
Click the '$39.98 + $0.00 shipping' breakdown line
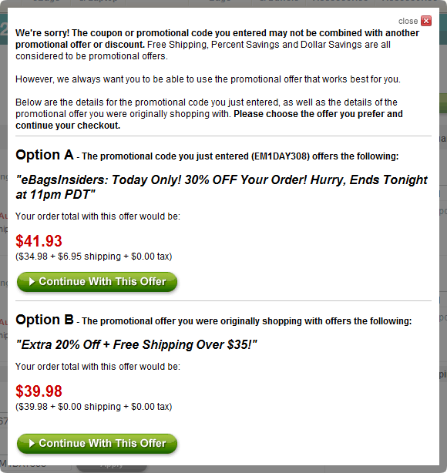tap(94, 407)
